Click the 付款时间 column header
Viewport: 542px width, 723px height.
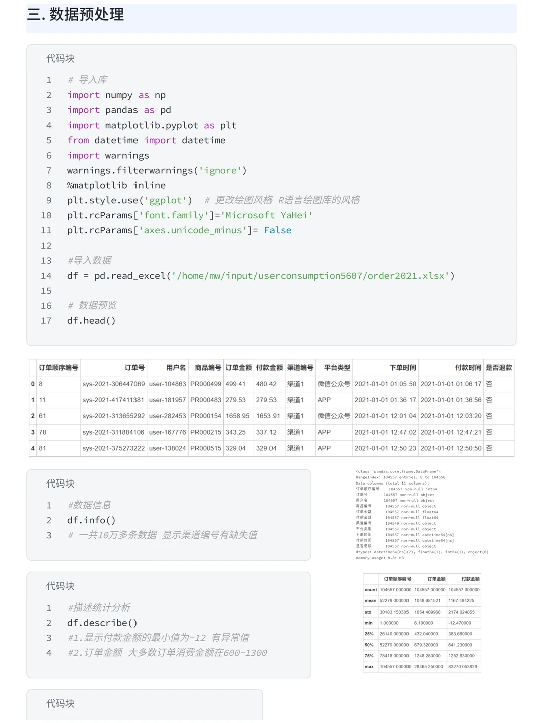(468, 367)
